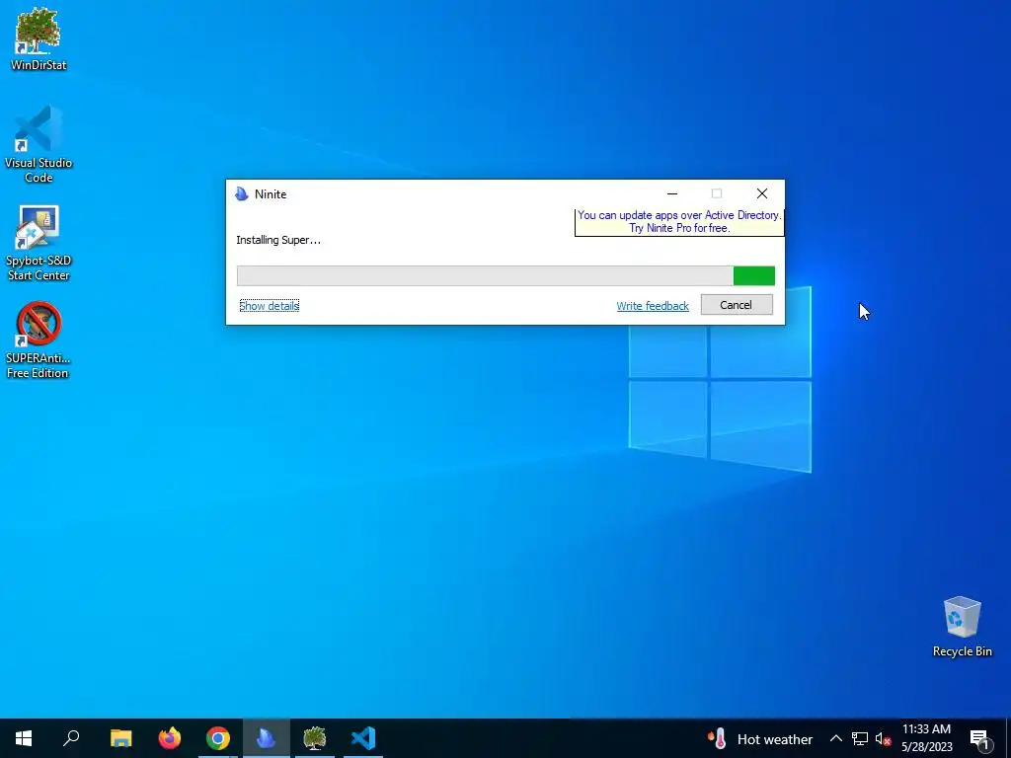
Task: Click the Try Ninite Pro for free banner
Action: coord(679,222)
